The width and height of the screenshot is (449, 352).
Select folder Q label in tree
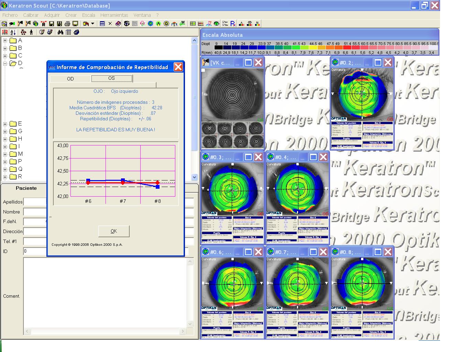[x=20, y=169]
